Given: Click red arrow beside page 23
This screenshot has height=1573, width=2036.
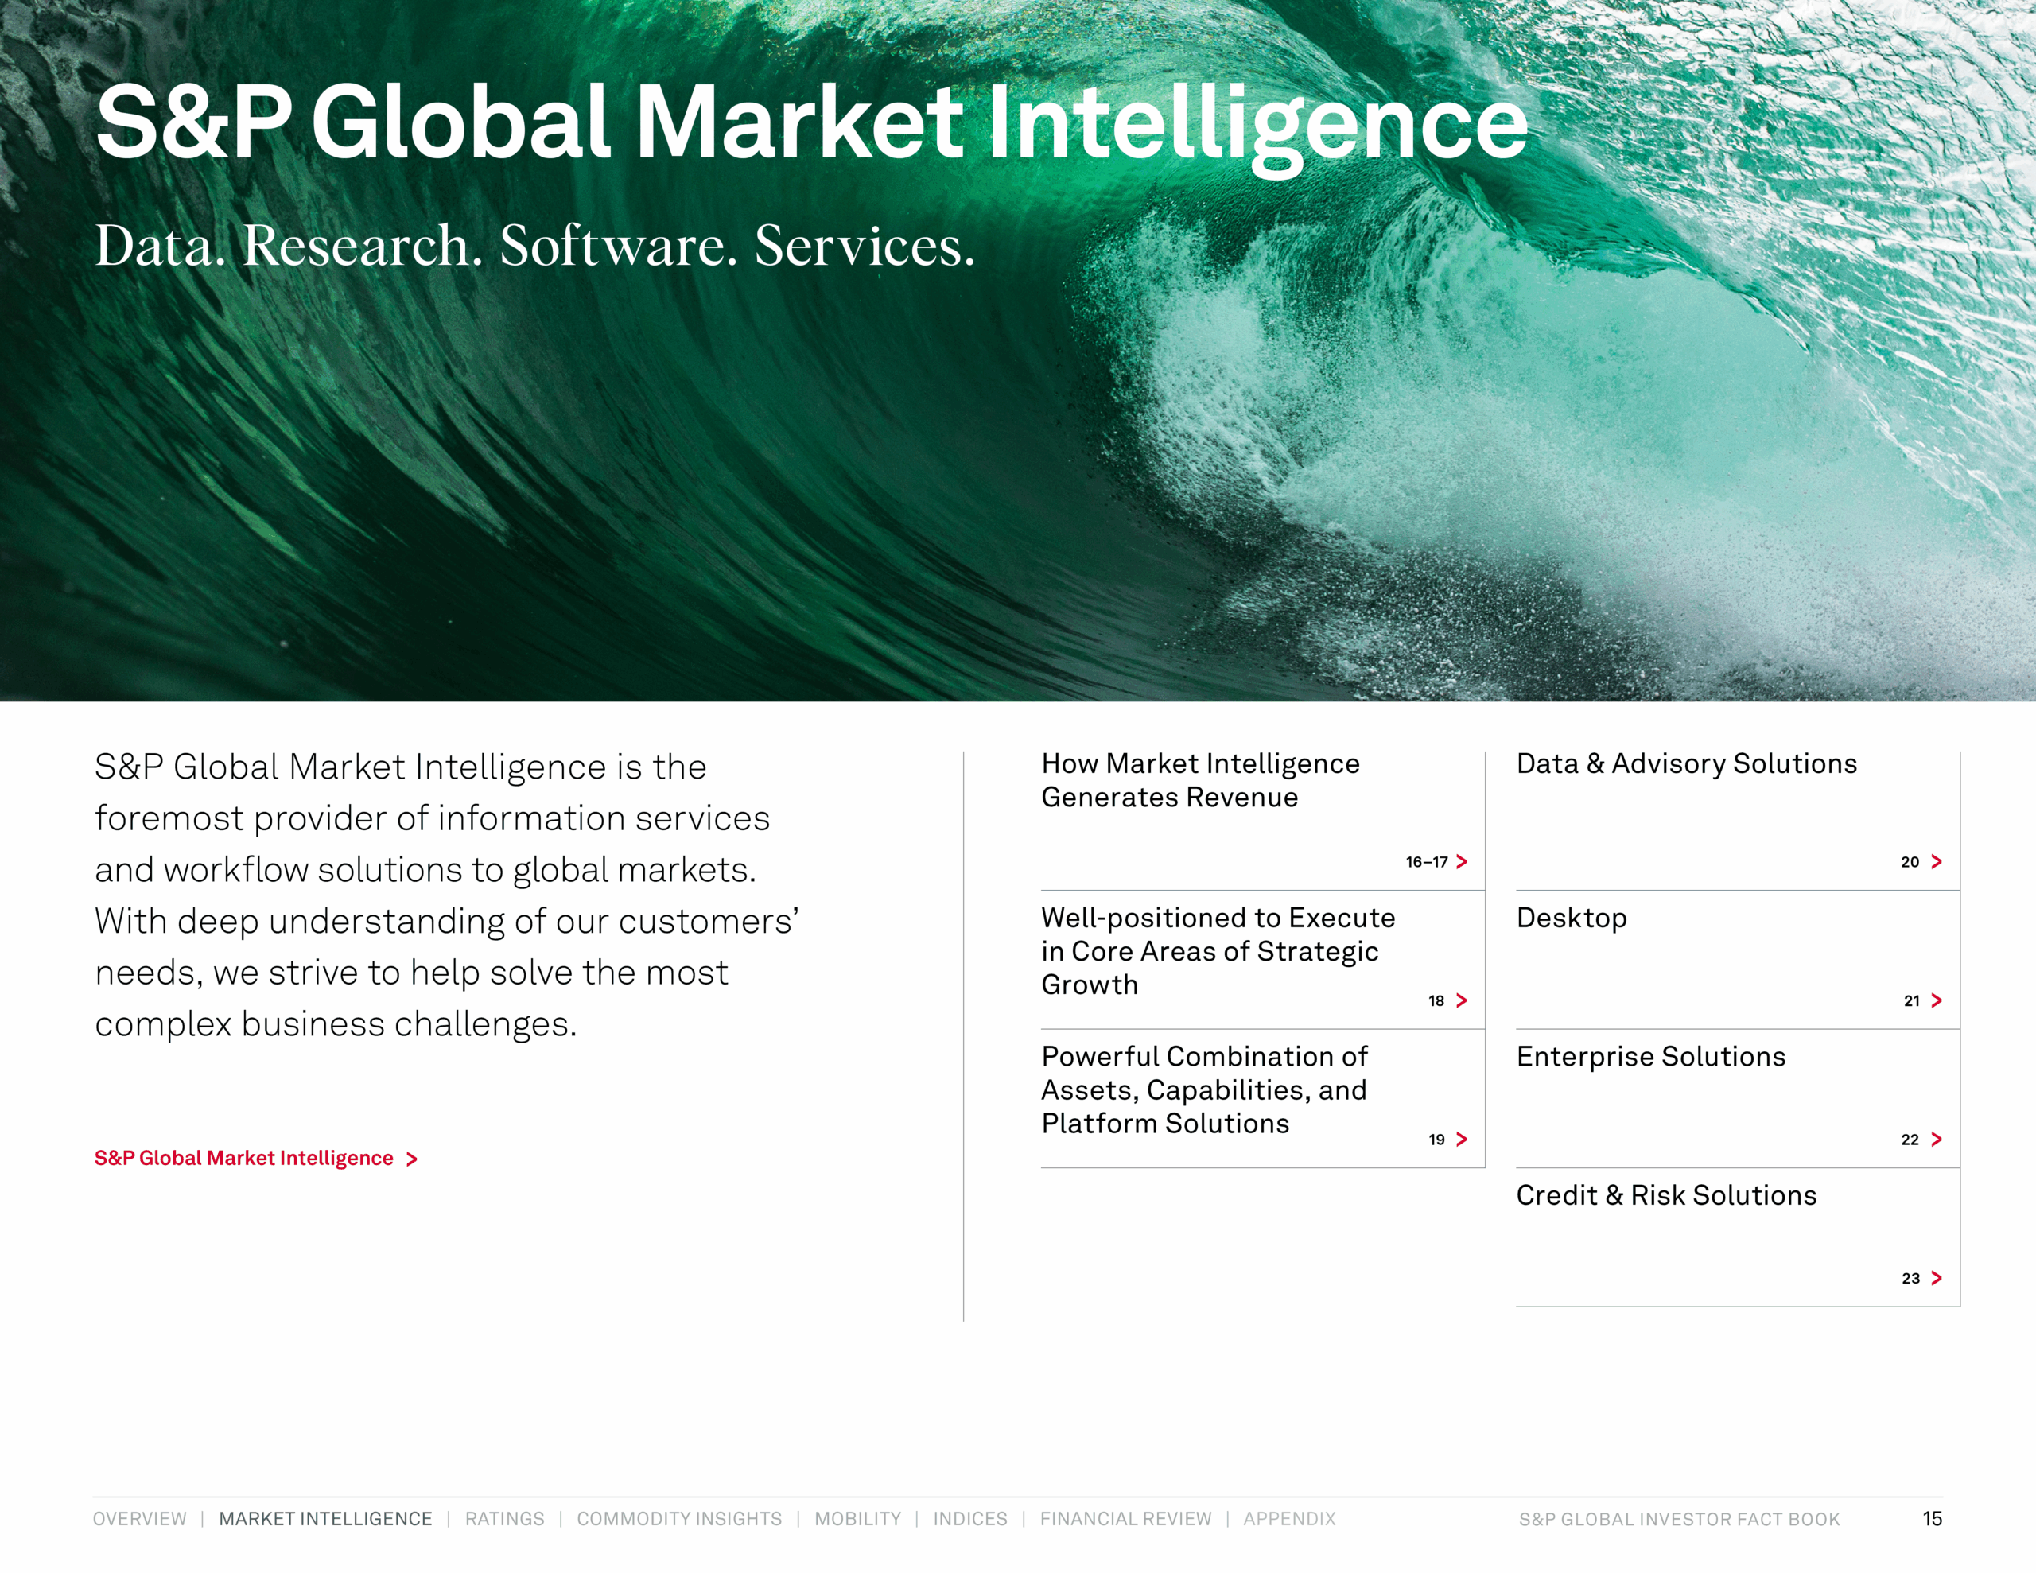Looking at the screenshot, I should tap(1937, 1278).
